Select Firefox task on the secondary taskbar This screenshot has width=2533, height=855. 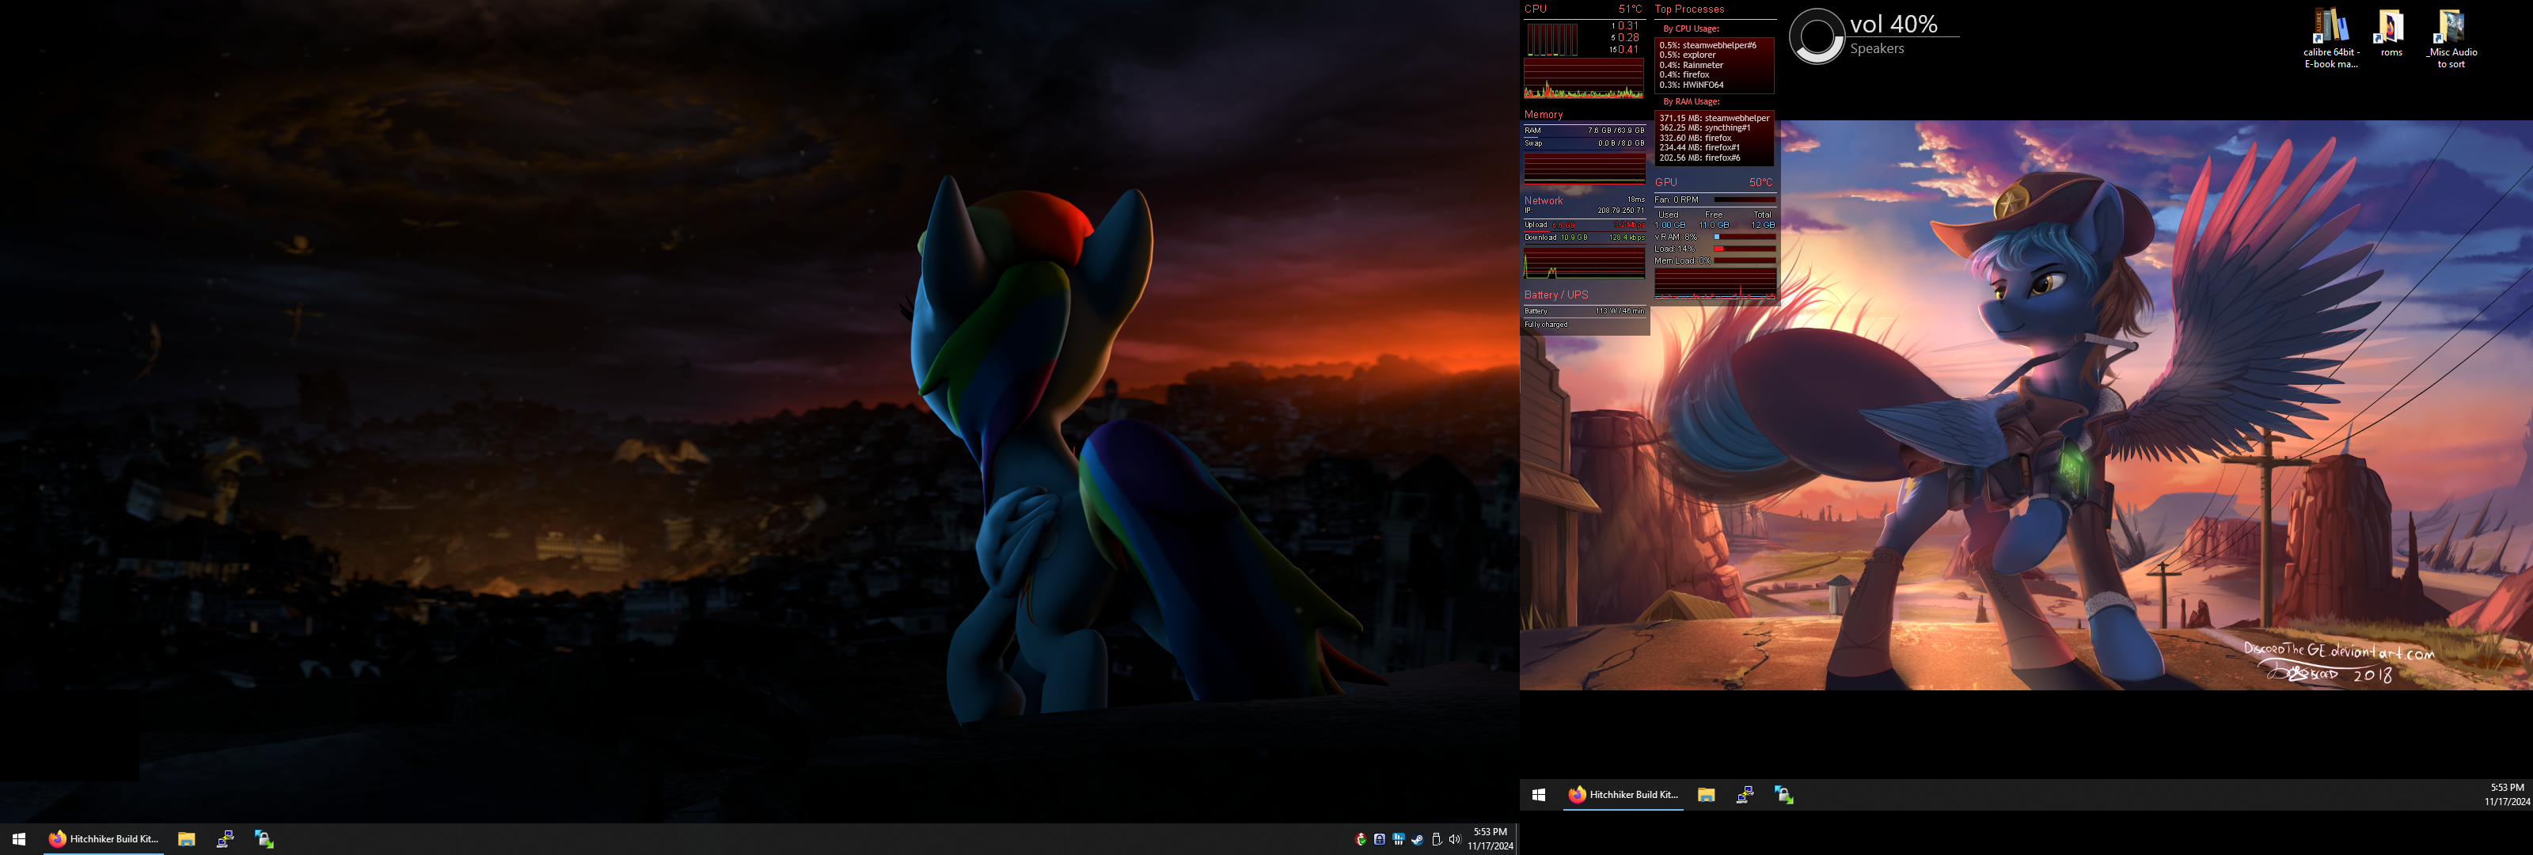(x=1623, y=794)
